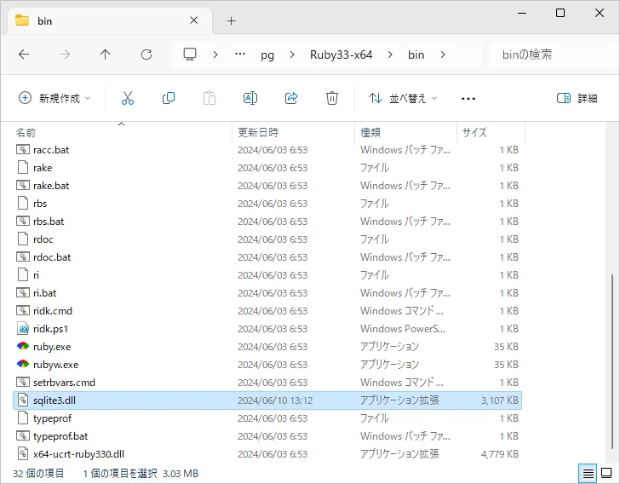Switch to details list view icon

click(588, 473)
